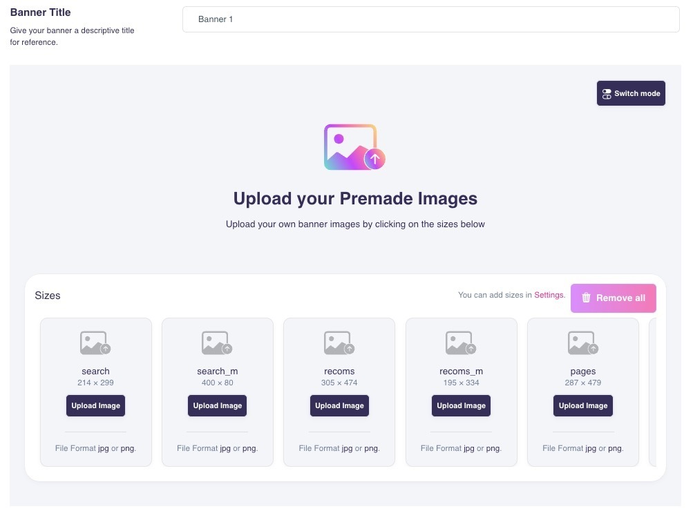Upload an image for pages size

[x=583, y=405]
